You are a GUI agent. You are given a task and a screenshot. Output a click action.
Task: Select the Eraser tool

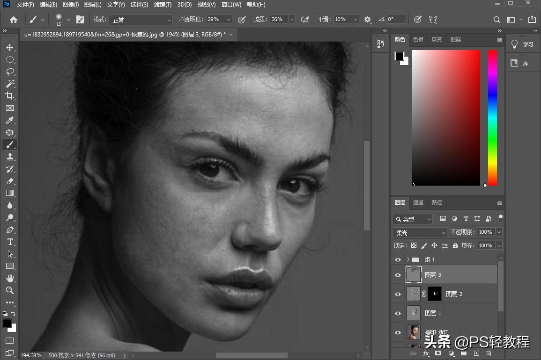coord(10,181)
